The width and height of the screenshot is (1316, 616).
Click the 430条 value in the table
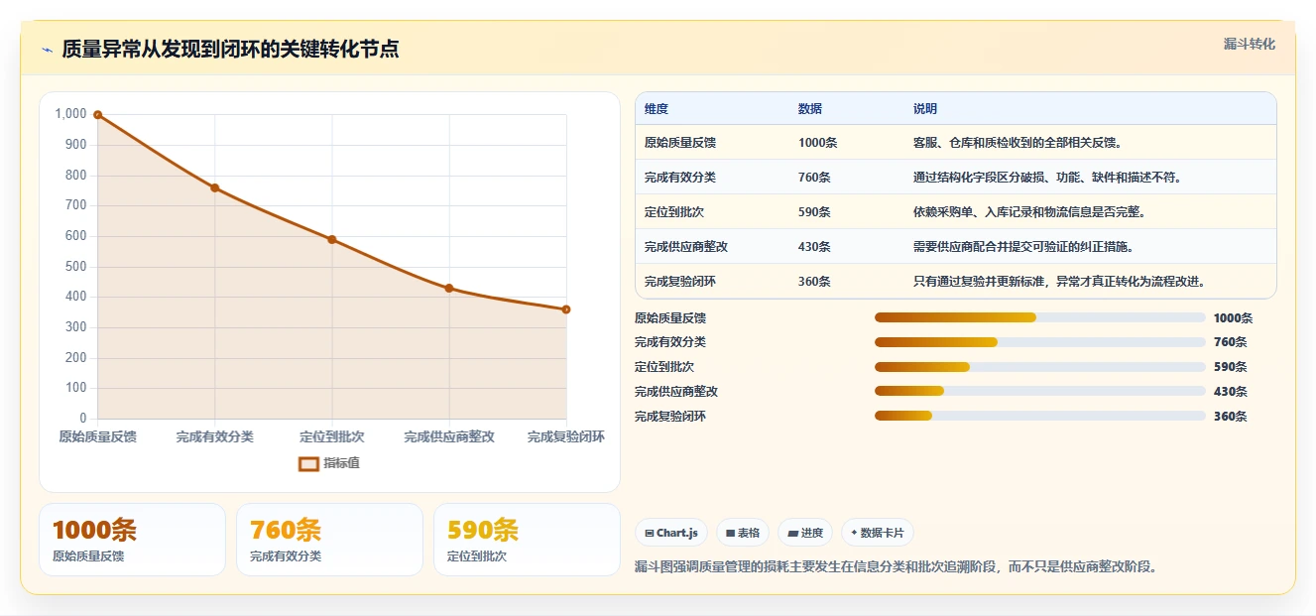point(814,247)
